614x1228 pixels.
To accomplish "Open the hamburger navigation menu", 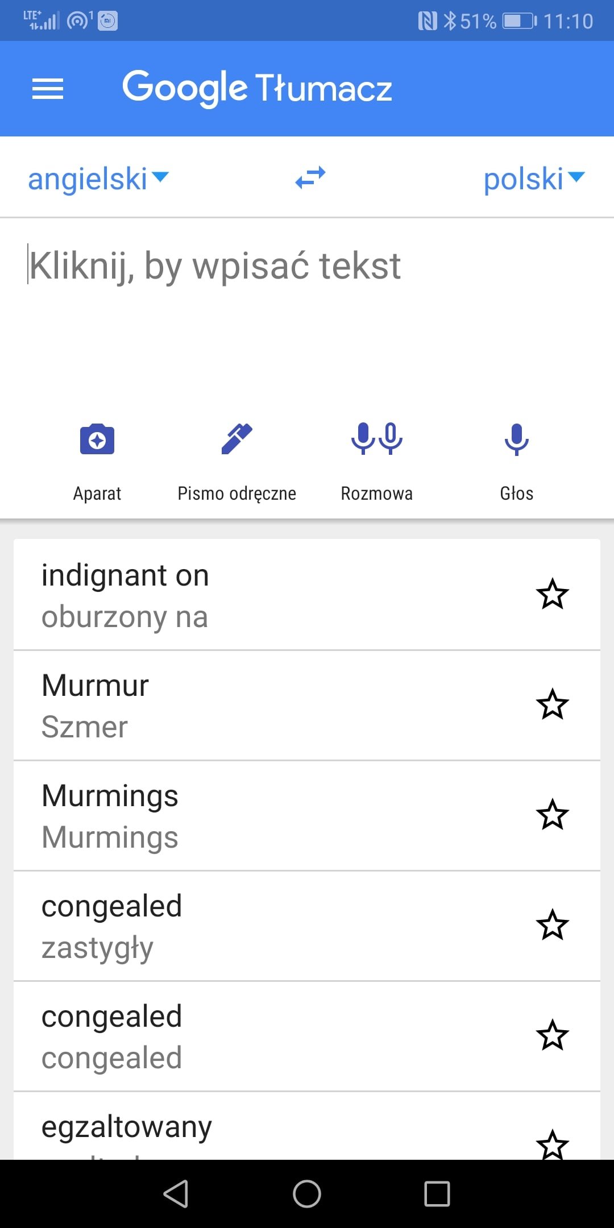I will click(x=48, y=89).
